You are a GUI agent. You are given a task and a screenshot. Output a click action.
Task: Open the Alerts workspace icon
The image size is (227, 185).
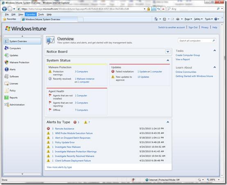[7, 69]
